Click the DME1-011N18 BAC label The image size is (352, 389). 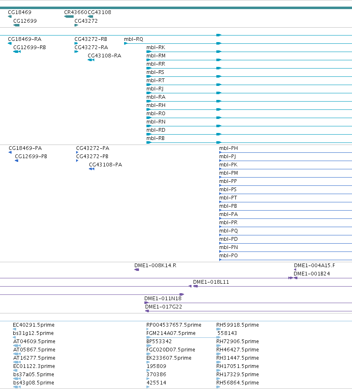click(163, 299)
